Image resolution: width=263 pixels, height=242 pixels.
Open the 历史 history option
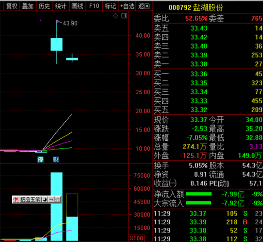pos(44,6)
